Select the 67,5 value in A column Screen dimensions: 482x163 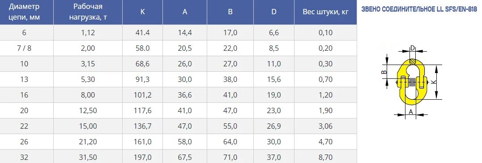click(185, 158)
